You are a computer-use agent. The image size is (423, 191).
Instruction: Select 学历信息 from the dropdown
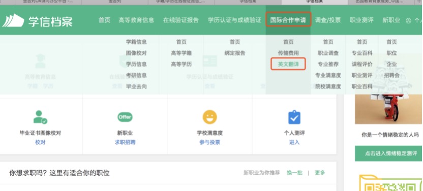click(x=136, y=64)
